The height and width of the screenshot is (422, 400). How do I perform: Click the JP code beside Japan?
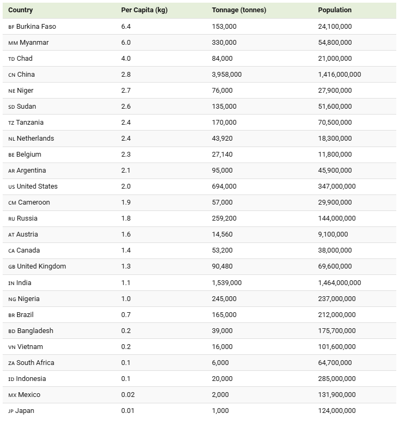click(x=11, y=411)
